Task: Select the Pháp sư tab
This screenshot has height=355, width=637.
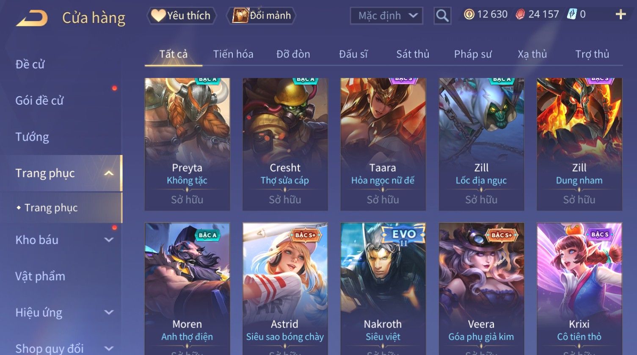Action: tap(473, 54)
